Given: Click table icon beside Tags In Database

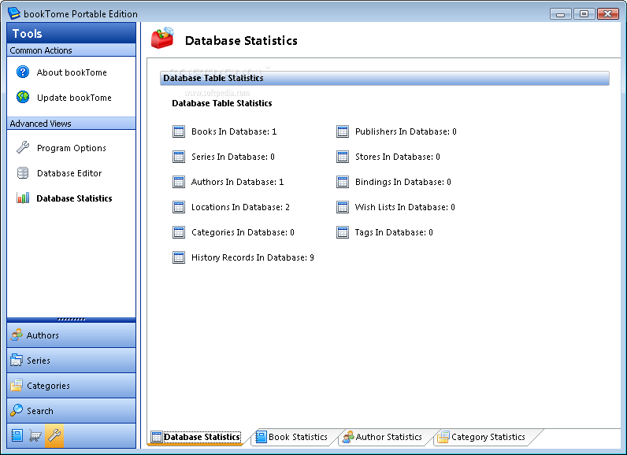Looking at the screenshot, I should coord(343,232).
